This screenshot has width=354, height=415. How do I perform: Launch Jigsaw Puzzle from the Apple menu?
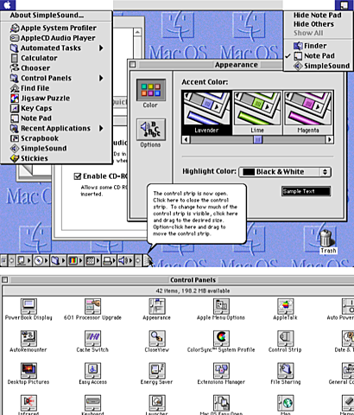[56, 99]
